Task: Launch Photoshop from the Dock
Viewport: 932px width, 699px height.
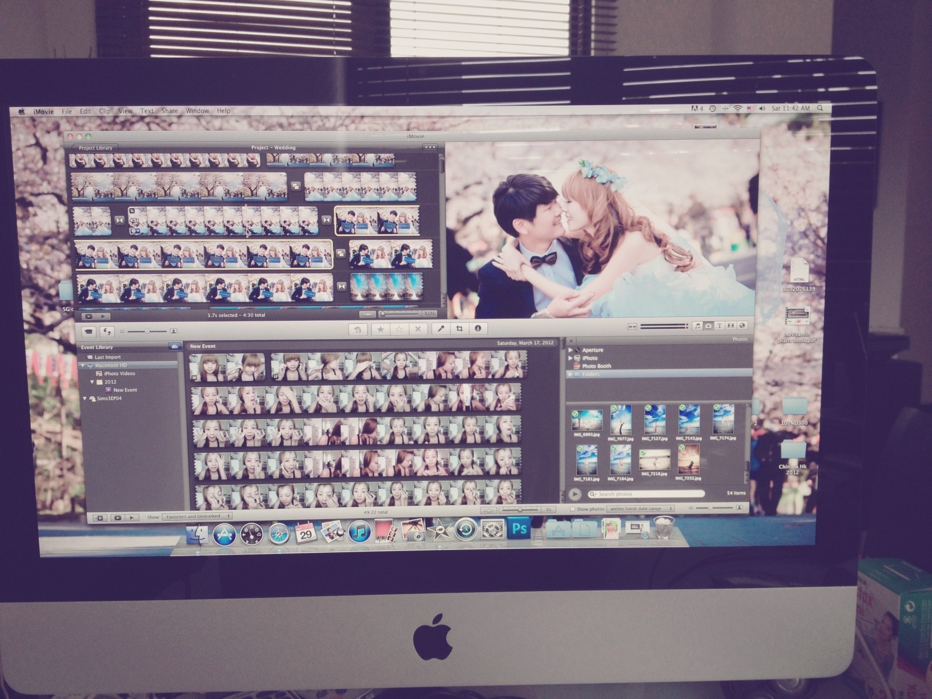Action: click(x=519, y=528)
